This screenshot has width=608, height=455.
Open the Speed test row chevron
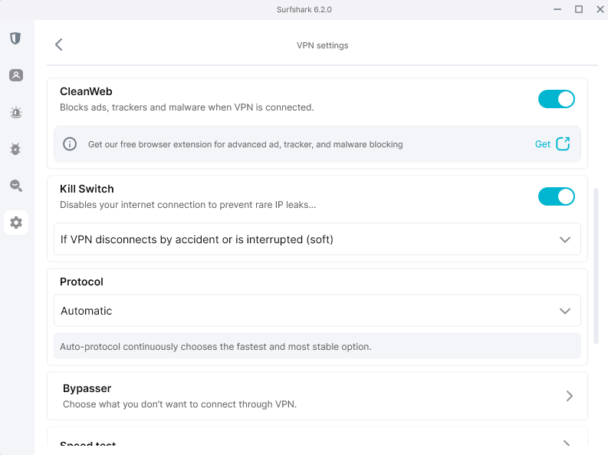(x=568, y=444)
